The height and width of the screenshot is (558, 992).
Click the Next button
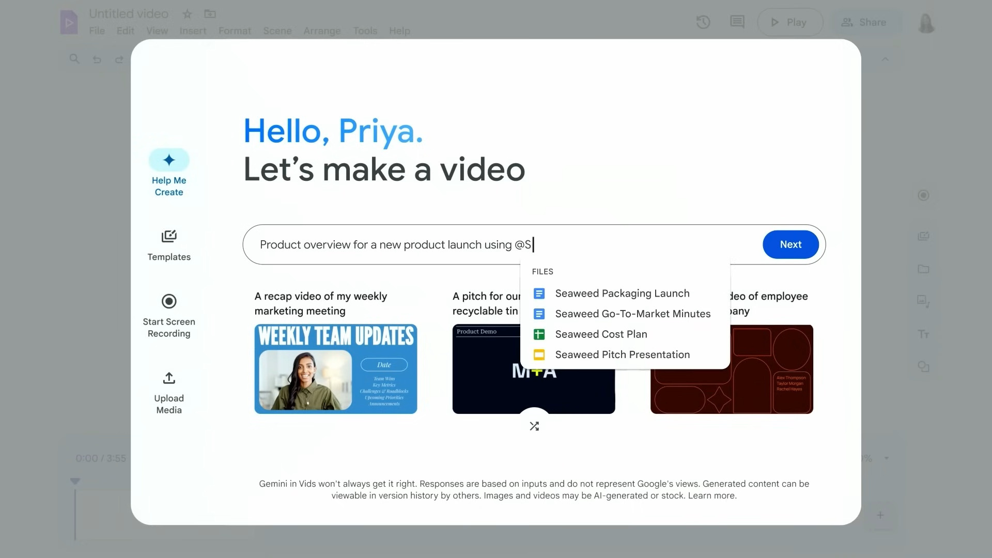coord(791,244)
